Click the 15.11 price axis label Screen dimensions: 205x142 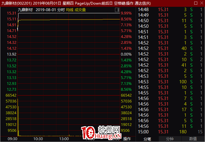coord(11,19)
